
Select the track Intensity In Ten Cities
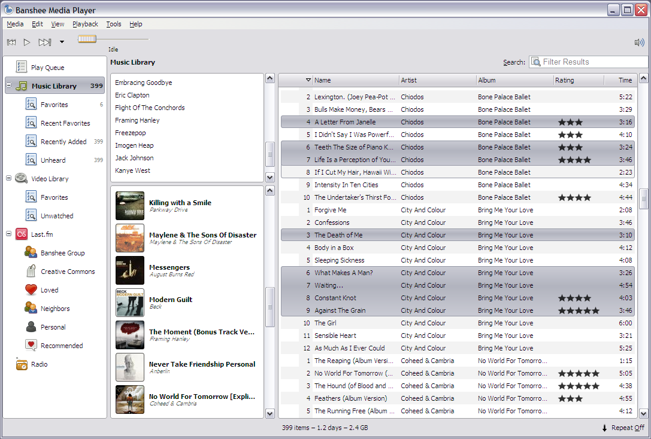[x=458, y=185]
